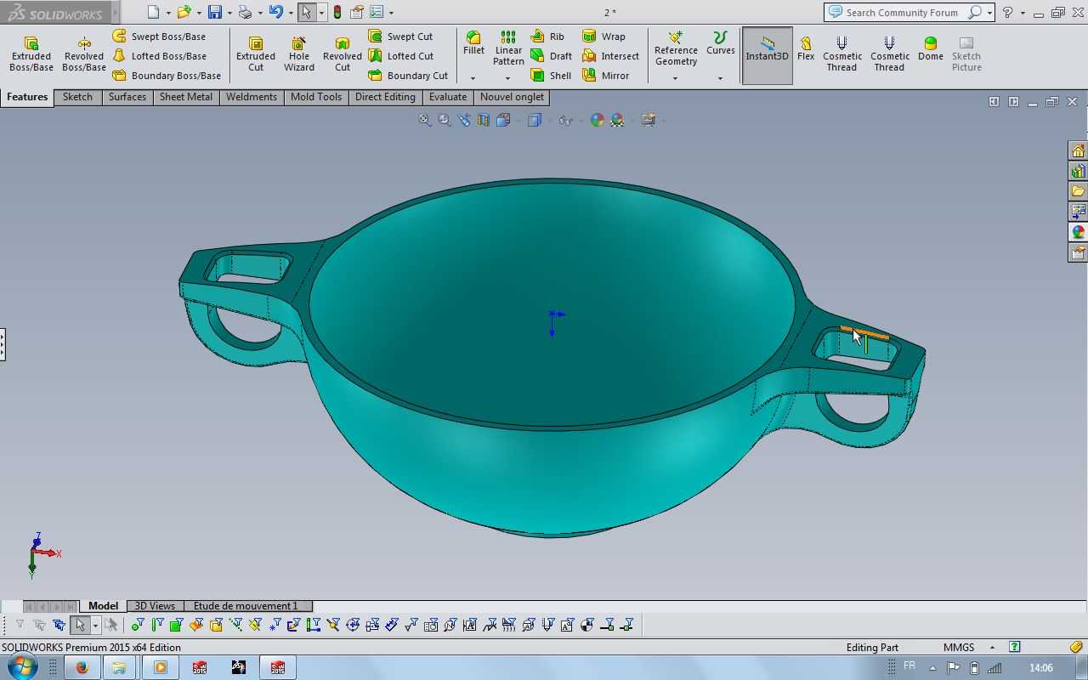Viewport: 1088px width, 680px height.
Task: Open the SolidWorks Resources home icon
Action: pyautogui.click(x=1078, y=150)
